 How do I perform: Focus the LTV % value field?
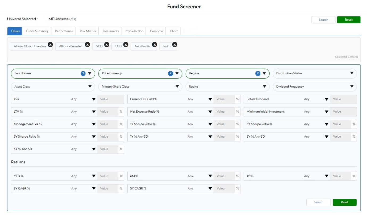point(108,112)
